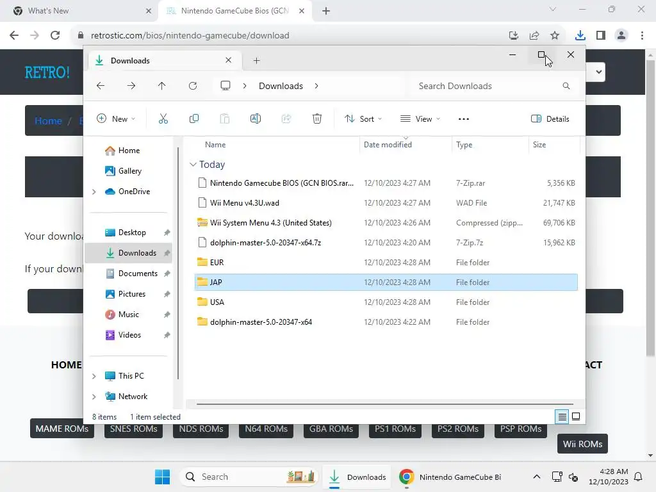Open the See more three-dots menu

point(464,119)
